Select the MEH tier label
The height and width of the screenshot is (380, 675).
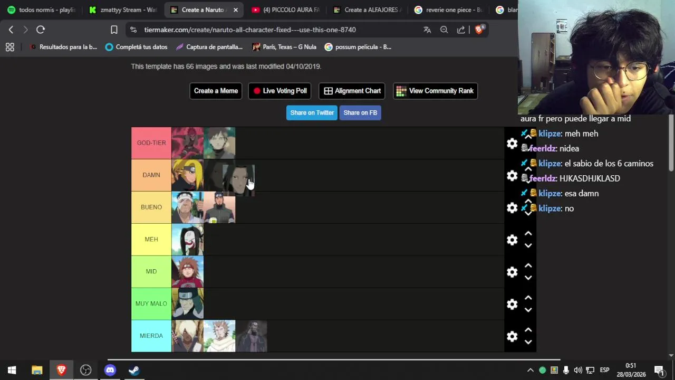151,240
